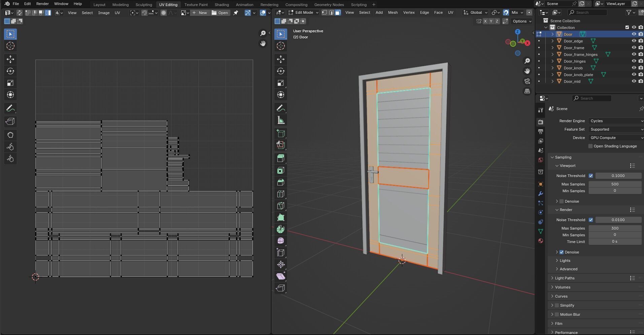Viewport: 644px width, 335px height.
Task: Select the UV editor Relax tool
Action: [x=10, y=147]
